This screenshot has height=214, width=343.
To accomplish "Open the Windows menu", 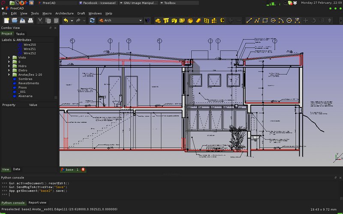I will coord(95,13).
